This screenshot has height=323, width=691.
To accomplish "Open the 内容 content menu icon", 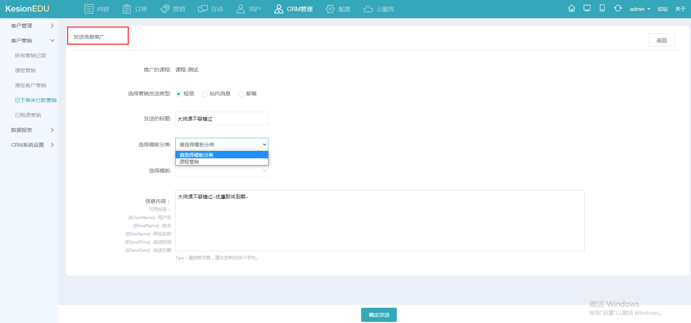I will (x=89, y=9).
